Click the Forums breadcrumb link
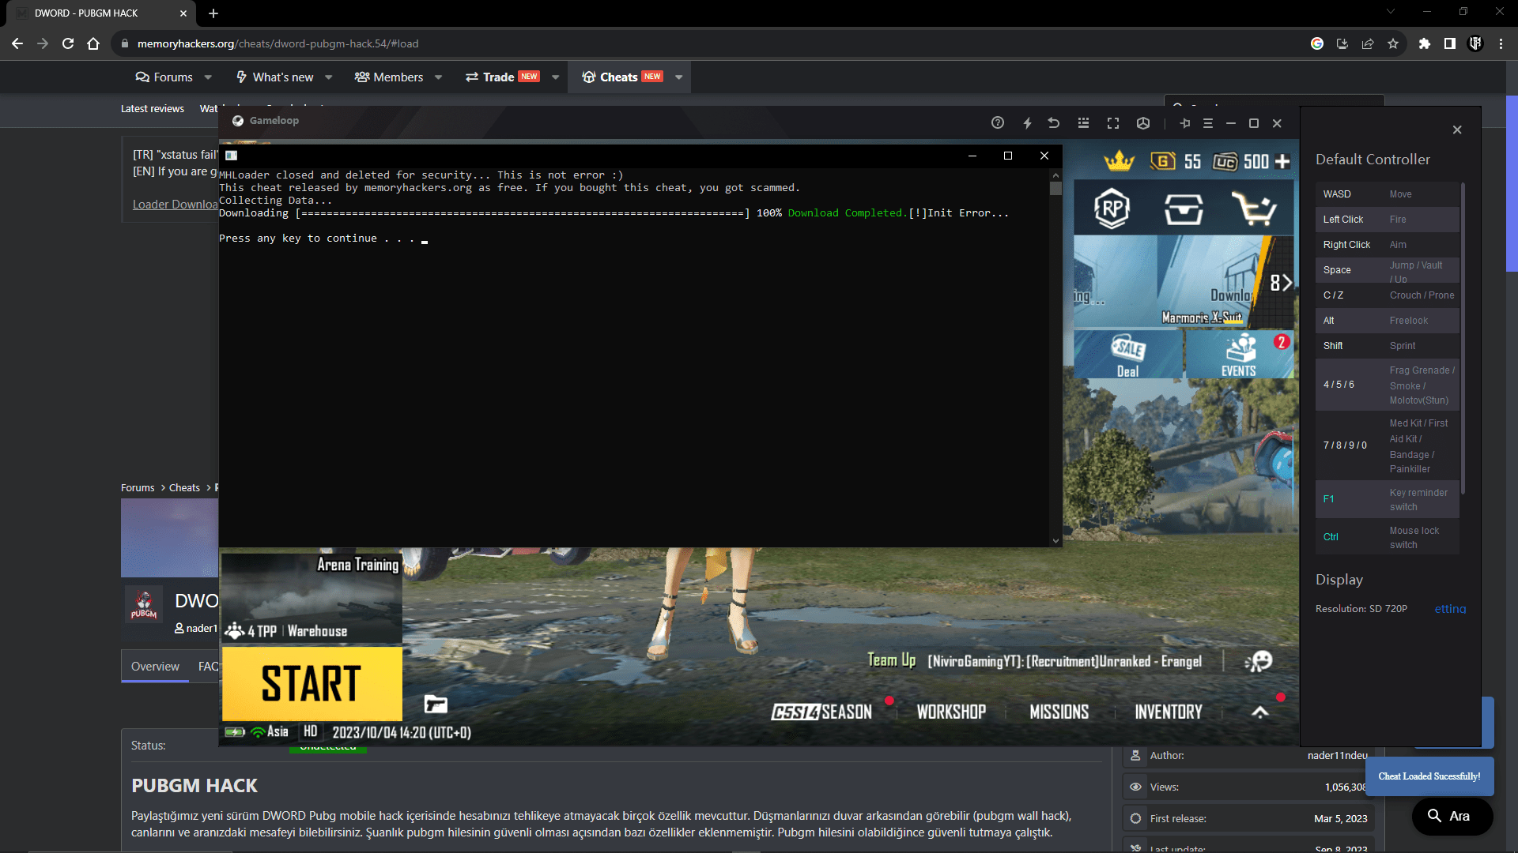This screenshot has height=853, width=1518. click(x=138, y=488)
